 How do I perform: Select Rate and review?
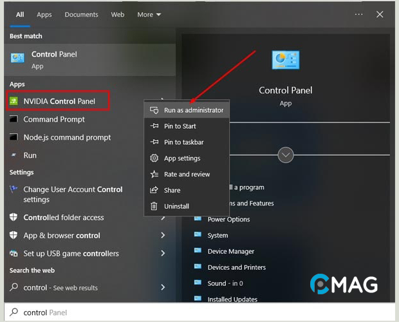[x=187, y=174]
